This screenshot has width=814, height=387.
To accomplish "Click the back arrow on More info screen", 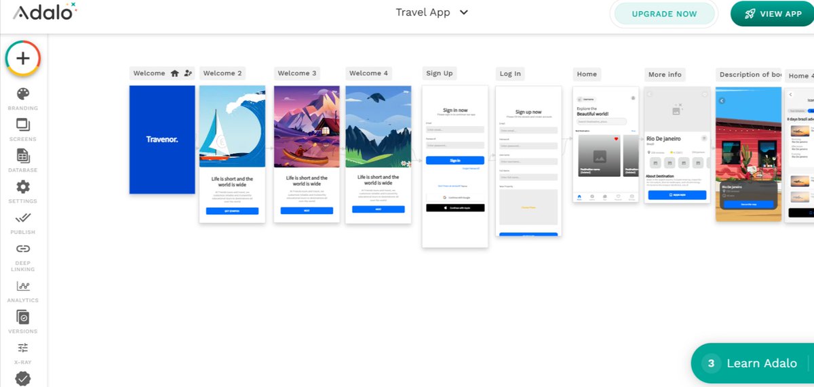I will [x=650, y=94].
